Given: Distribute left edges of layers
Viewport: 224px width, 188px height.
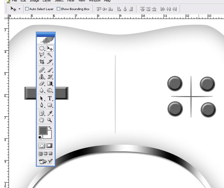Looking at the screenshot, I should (162, 9).
